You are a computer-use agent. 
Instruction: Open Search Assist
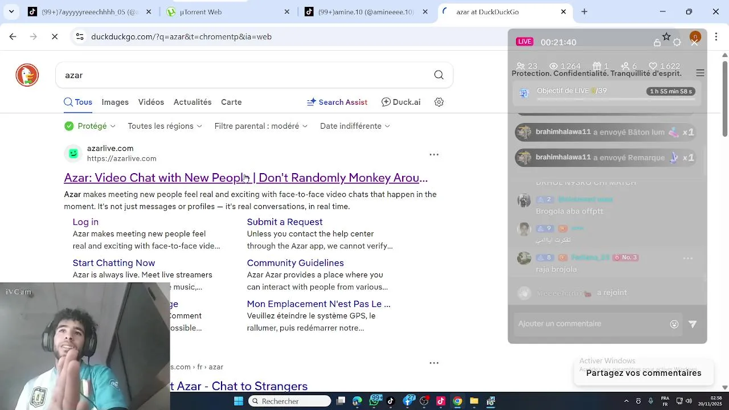(337, 102)
